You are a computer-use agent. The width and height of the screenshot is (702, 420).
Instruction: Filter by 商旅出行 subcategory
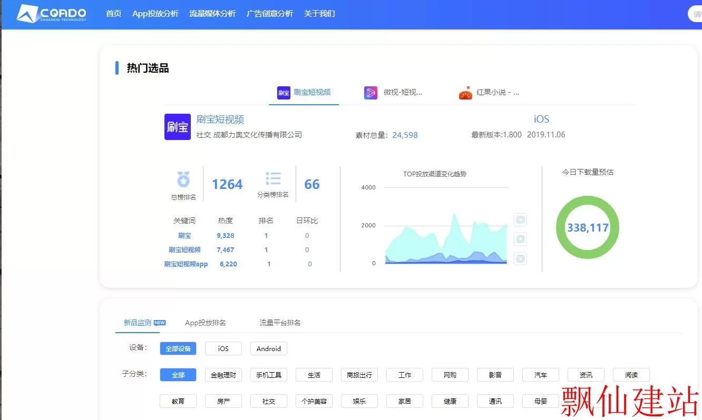[359, 375]
